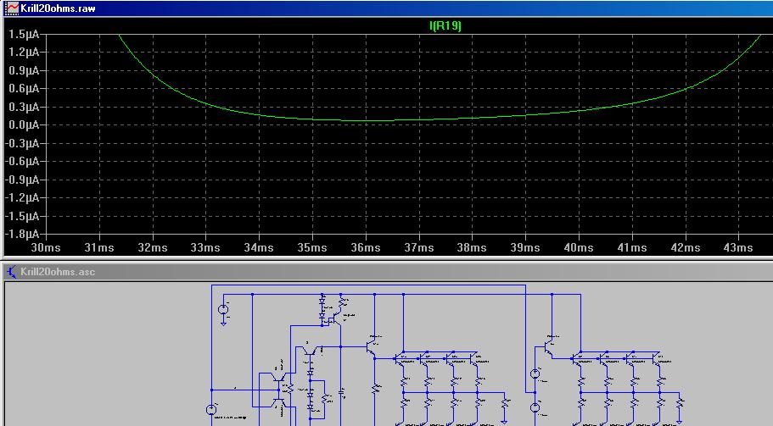Select the capacitor symbol in the schematic

click(340, 393)
